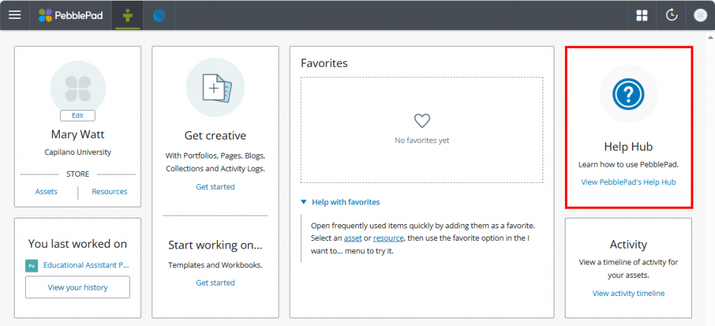Screen dimensions: 715x326
Task: Open Educational Assistant portfolio link
Action: pyautogui.click(x=86, y=265)
